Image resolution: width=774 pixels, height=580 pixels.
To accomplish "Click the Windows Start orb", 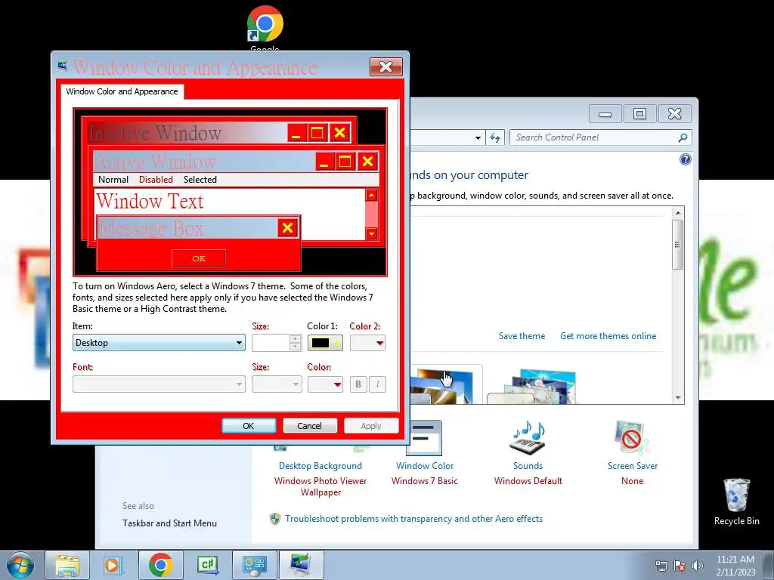I will pos(20,565).
